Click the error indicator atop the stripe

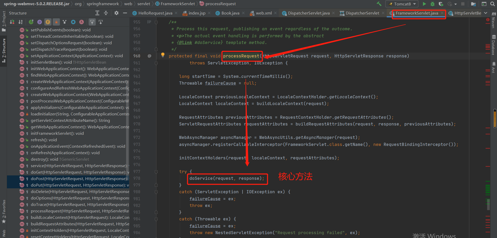488,19
